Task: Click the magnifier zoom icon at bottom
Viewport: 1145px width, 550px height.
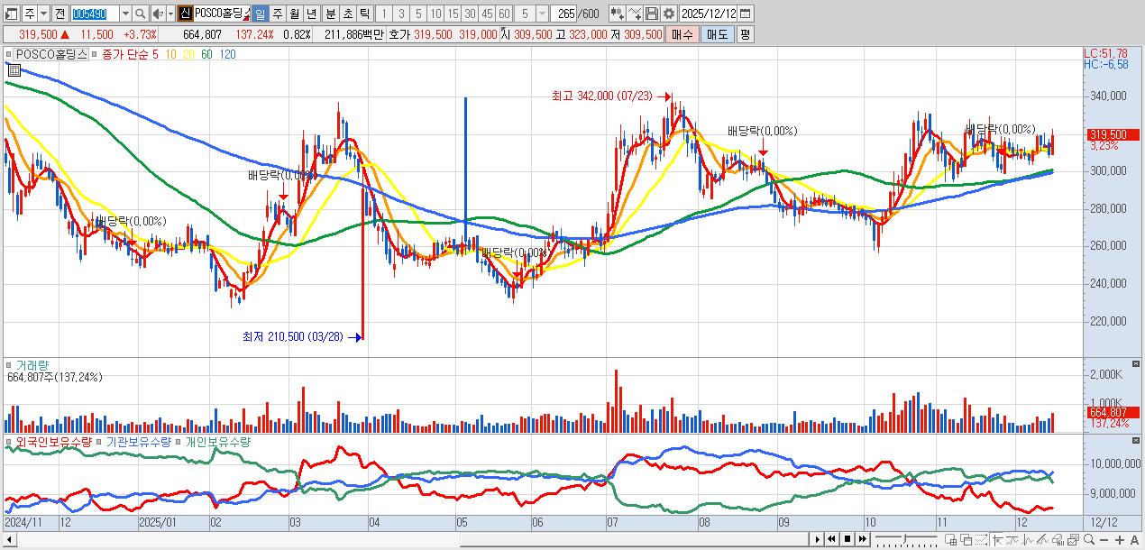Action: click(1089, 539)
